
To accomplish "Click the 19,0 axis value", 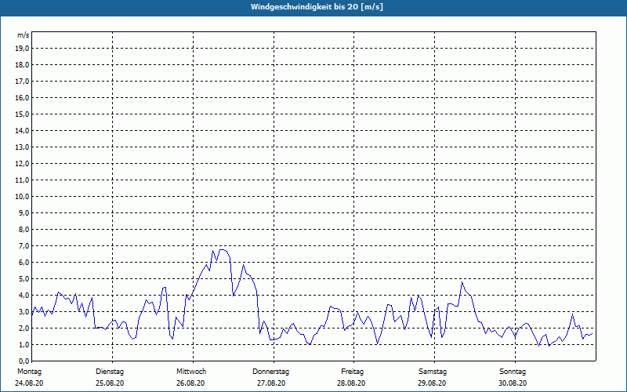I will coord(21,49).
